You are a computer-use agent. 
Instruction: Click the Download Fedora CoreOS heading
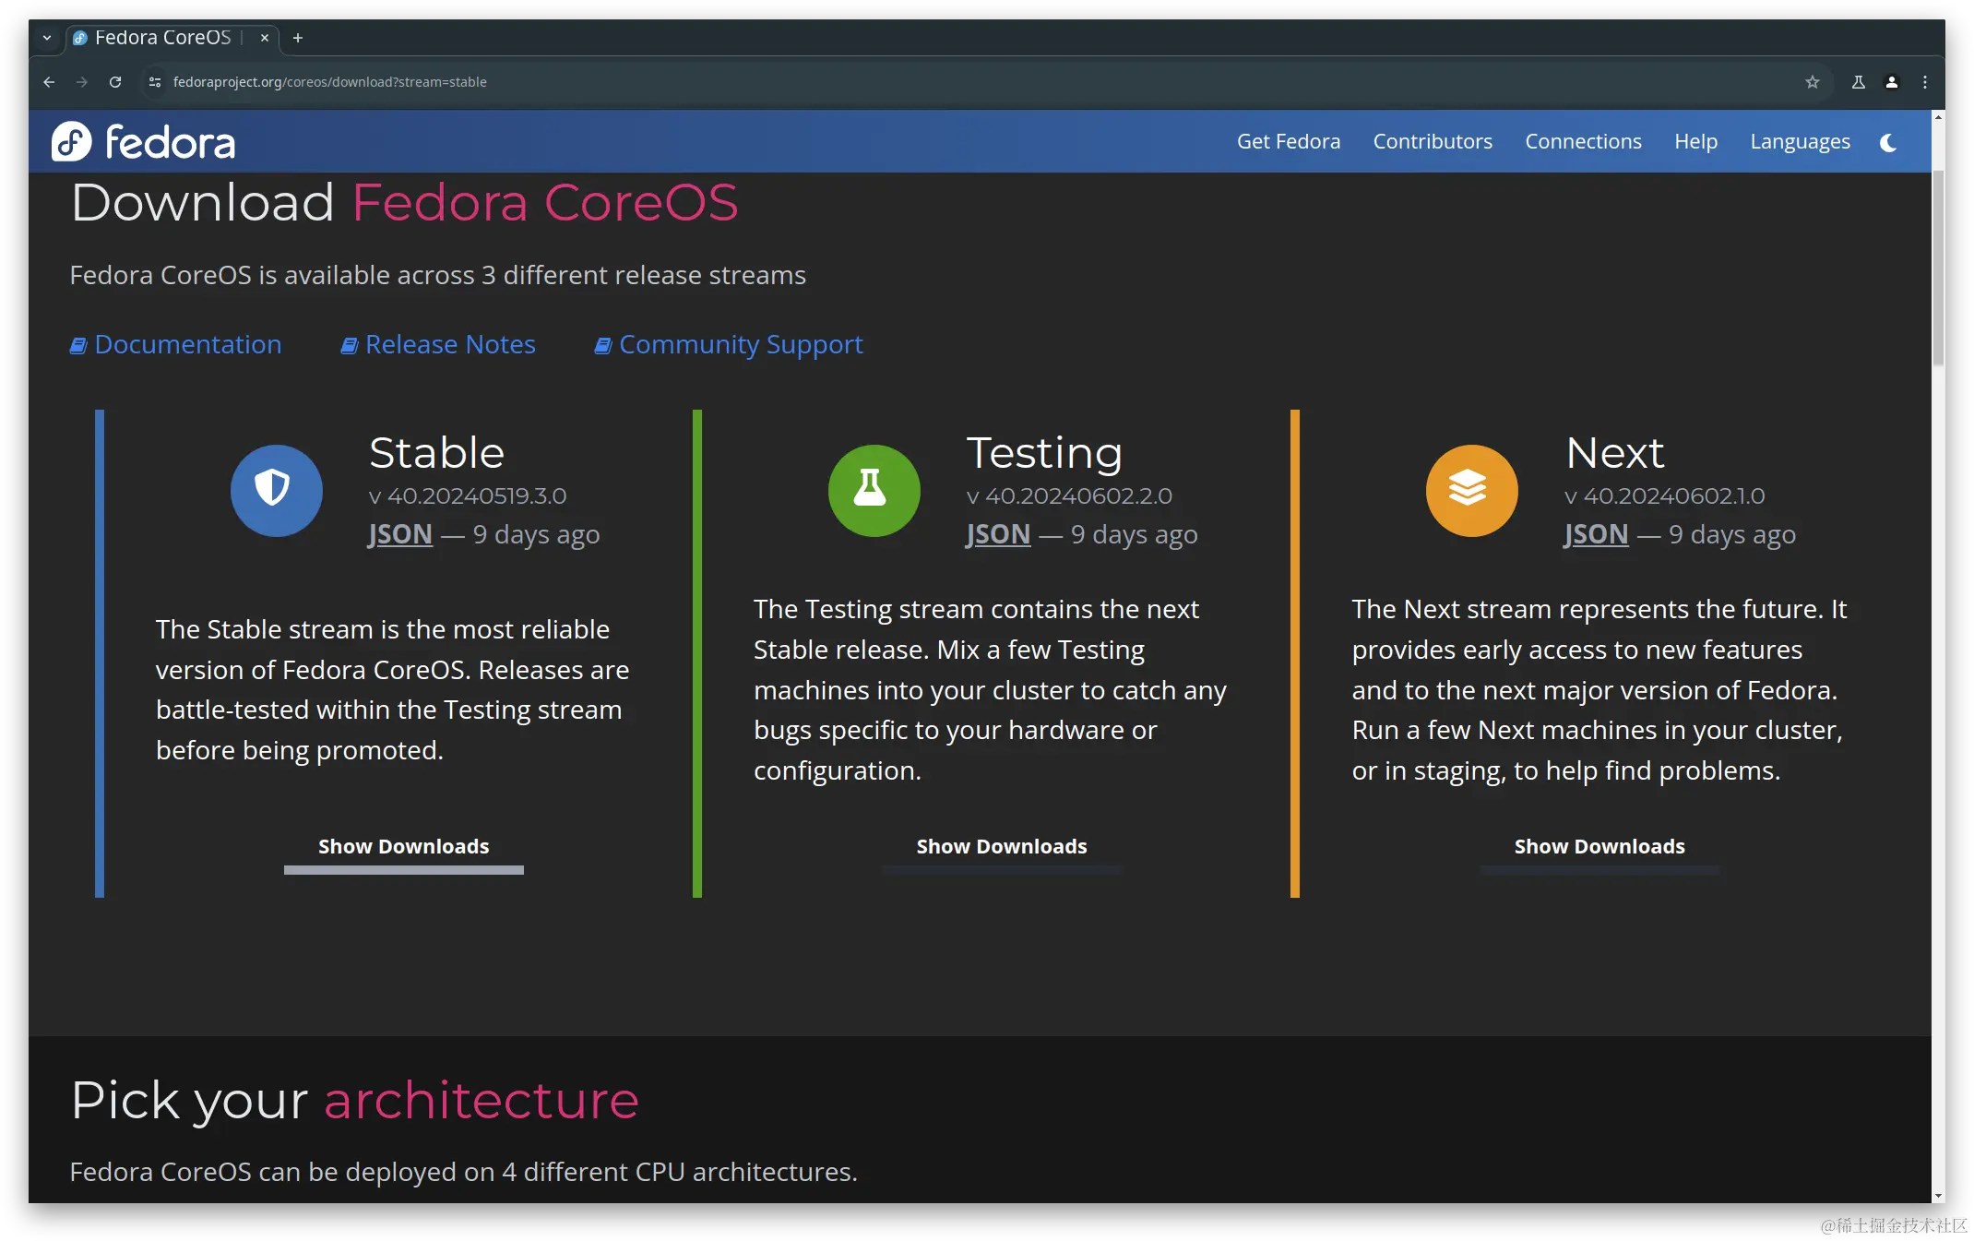click(405, 202)
